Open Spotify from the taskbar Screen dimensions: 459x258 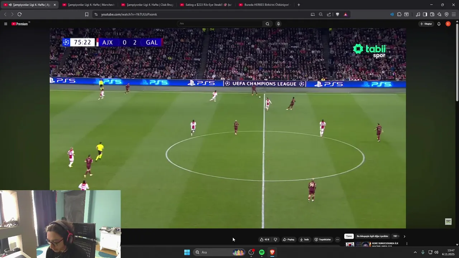point(262,252)
